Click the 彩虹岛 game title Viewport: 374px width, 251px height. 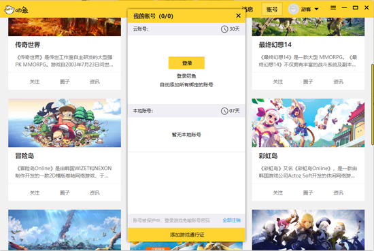tap(268, 156)
